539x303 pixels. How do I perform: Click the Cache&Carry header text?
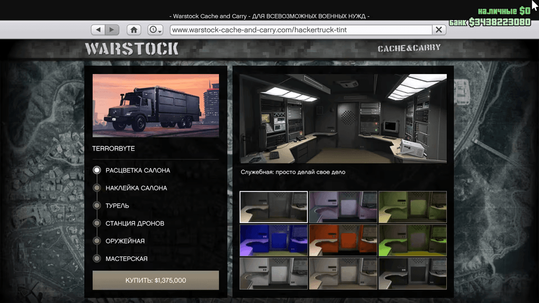[409, 48]
